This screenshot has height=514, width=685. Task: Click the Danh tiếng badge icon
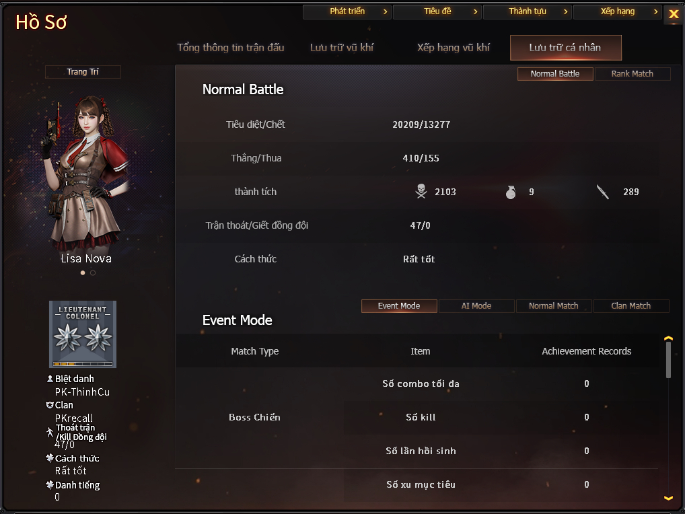click(50, 484)
